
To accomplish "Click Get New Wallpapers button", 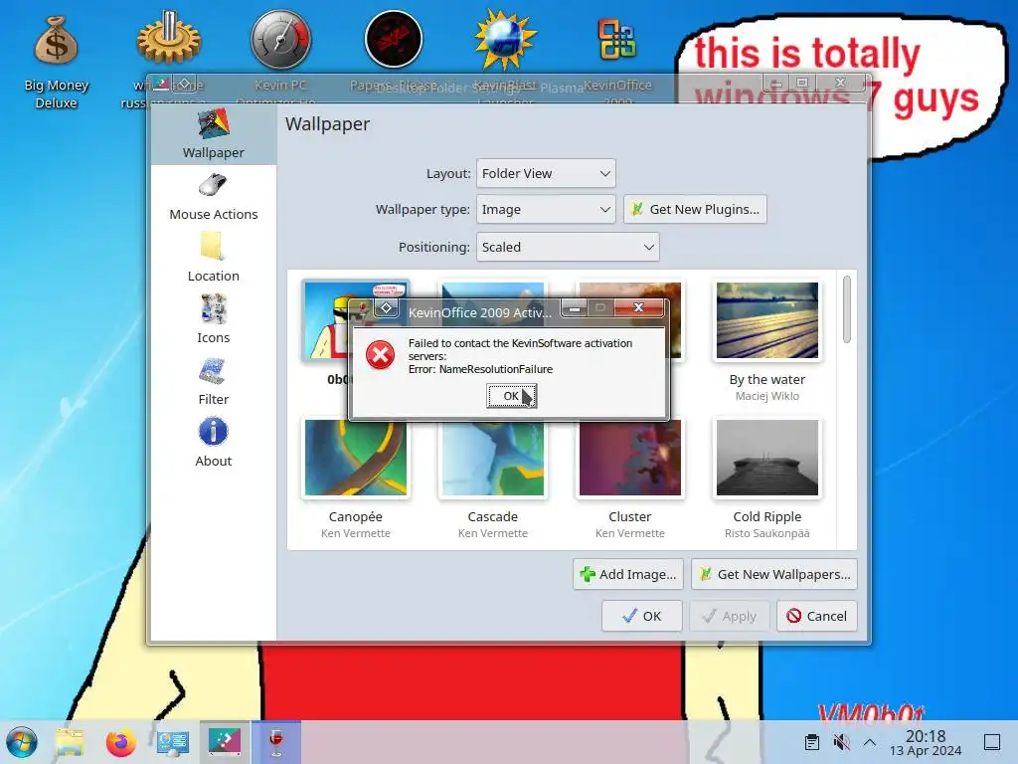I will 773,574.
